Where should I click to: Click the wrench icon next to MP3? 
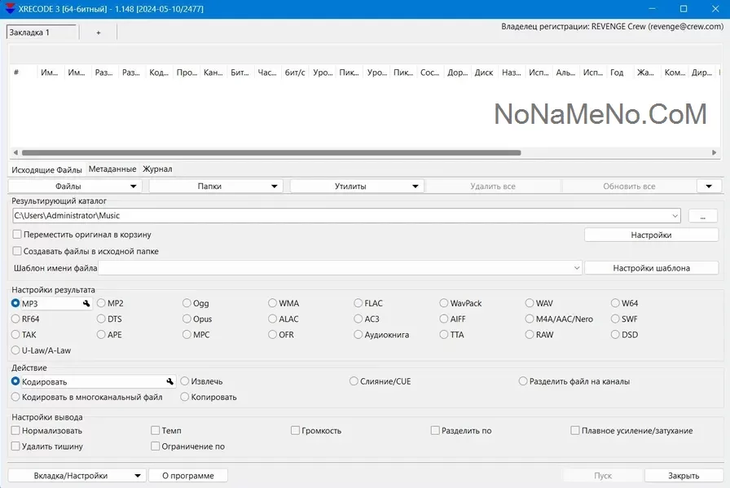(85, 304)
